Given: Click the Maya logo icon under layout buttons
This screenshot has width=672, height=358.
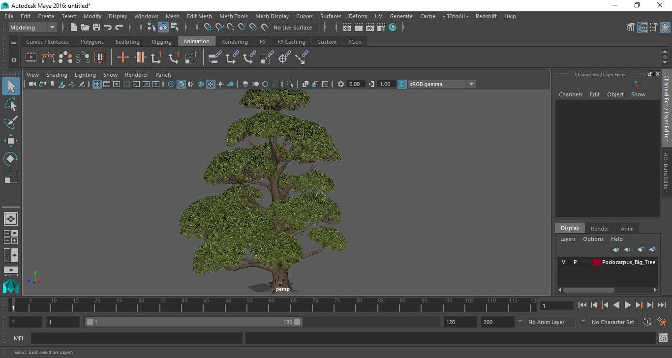Looking at the screenshot, I should click(x=11, y=287).
